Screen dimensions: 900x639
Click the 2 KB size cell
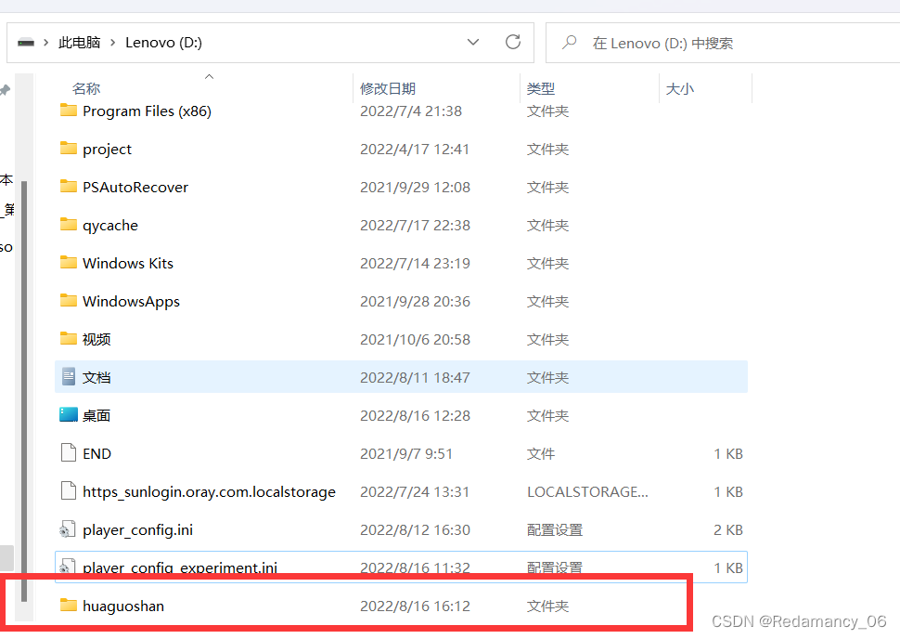coord(727,529)
